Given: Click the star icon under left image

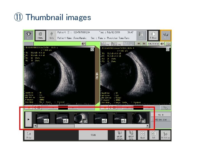Looking at the screenshot, I should pos(28,108).
